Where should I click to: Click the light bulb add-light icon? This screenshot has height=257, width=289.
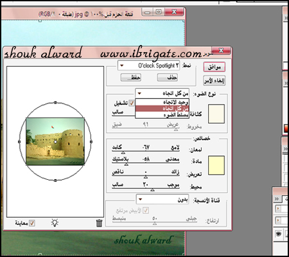pos(55,223)
